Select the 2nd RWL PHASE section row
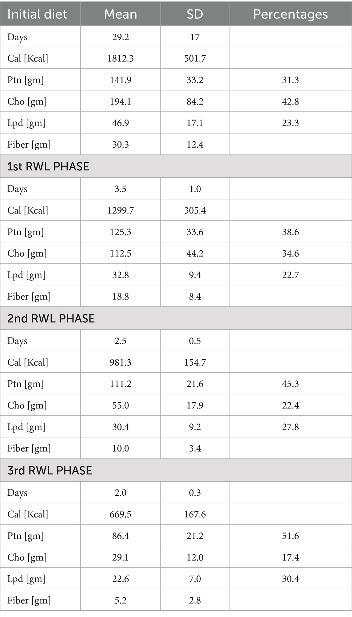The image size is (352, 617). [176, 318]
